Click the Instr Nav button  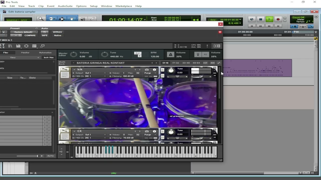49,57
